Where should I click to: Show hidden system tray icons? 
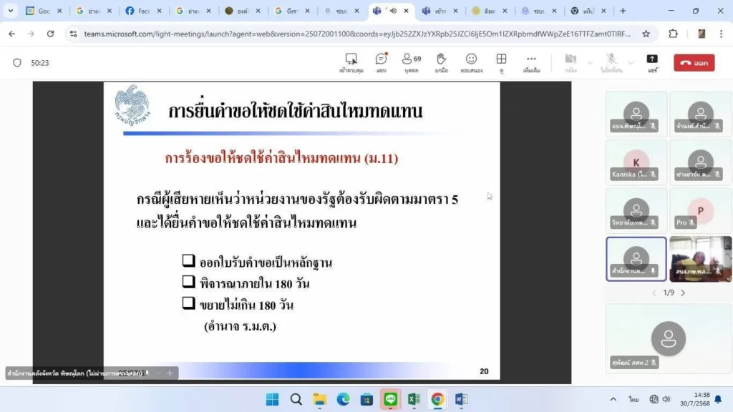pyautogui.click(x=613, y=399)
